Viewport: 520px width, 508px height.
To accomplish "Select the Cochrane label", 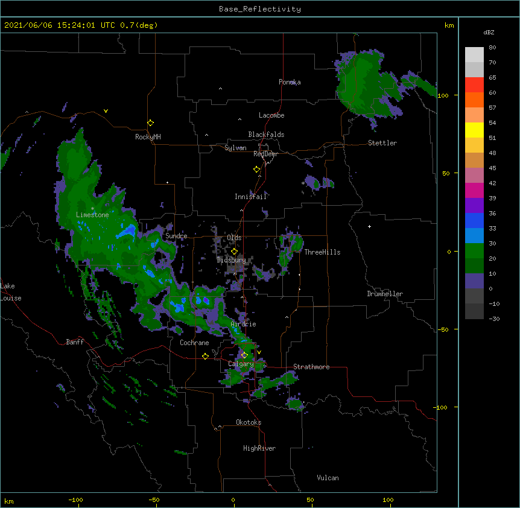I will pos(194,343).
